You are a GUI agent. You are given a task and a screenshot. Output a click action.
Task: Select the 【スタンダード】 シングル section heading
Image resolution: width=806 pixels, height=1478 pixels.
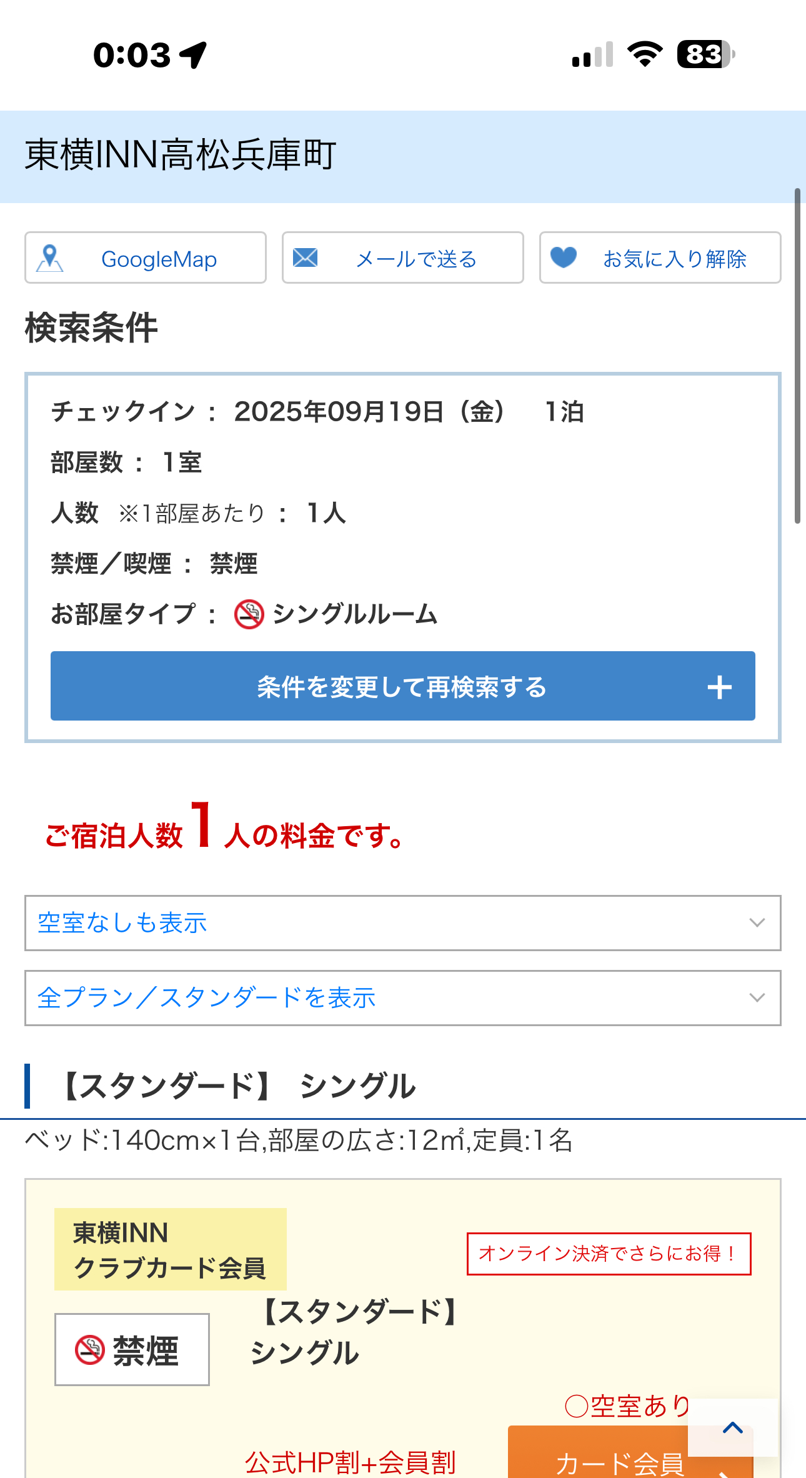click(x=237, y=1086)
